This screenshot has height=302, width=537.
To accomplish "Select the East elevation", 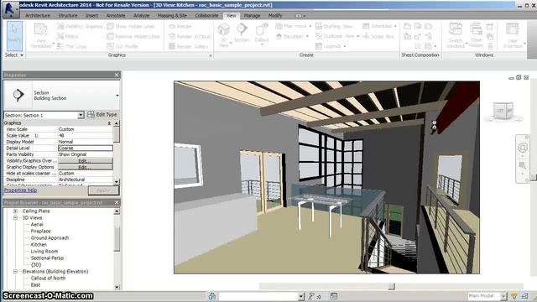I will pyautogui.click(x=35, y=285).
